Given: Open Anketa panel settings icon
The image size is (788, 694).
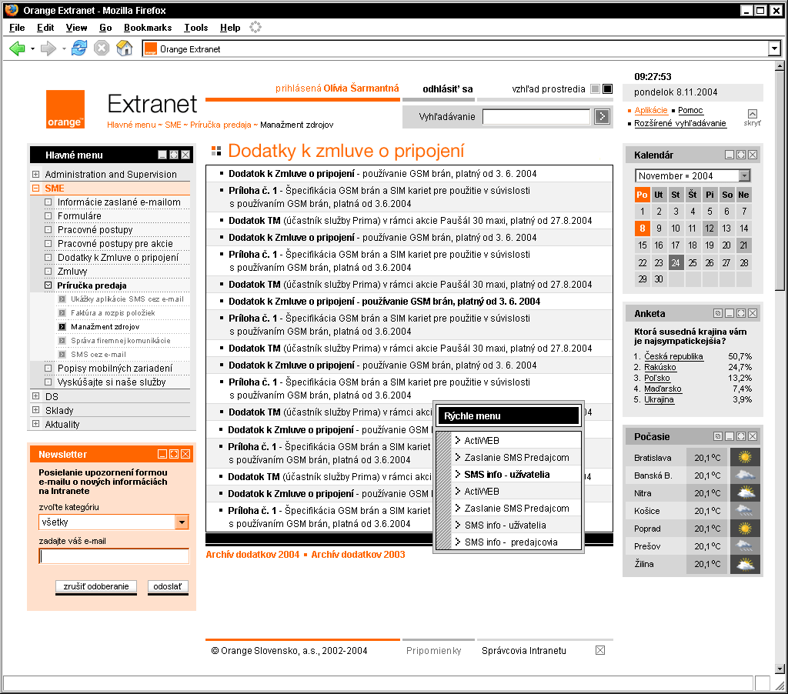Looking at the screenshot, I should (x=718, y=313).
